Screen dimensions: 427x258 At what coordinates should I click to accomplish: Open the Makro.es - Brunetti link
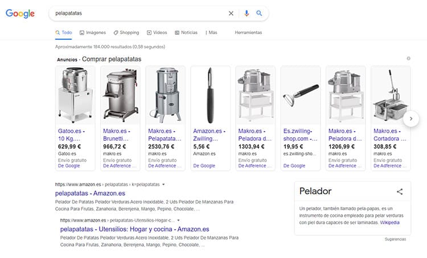[117, 135]
